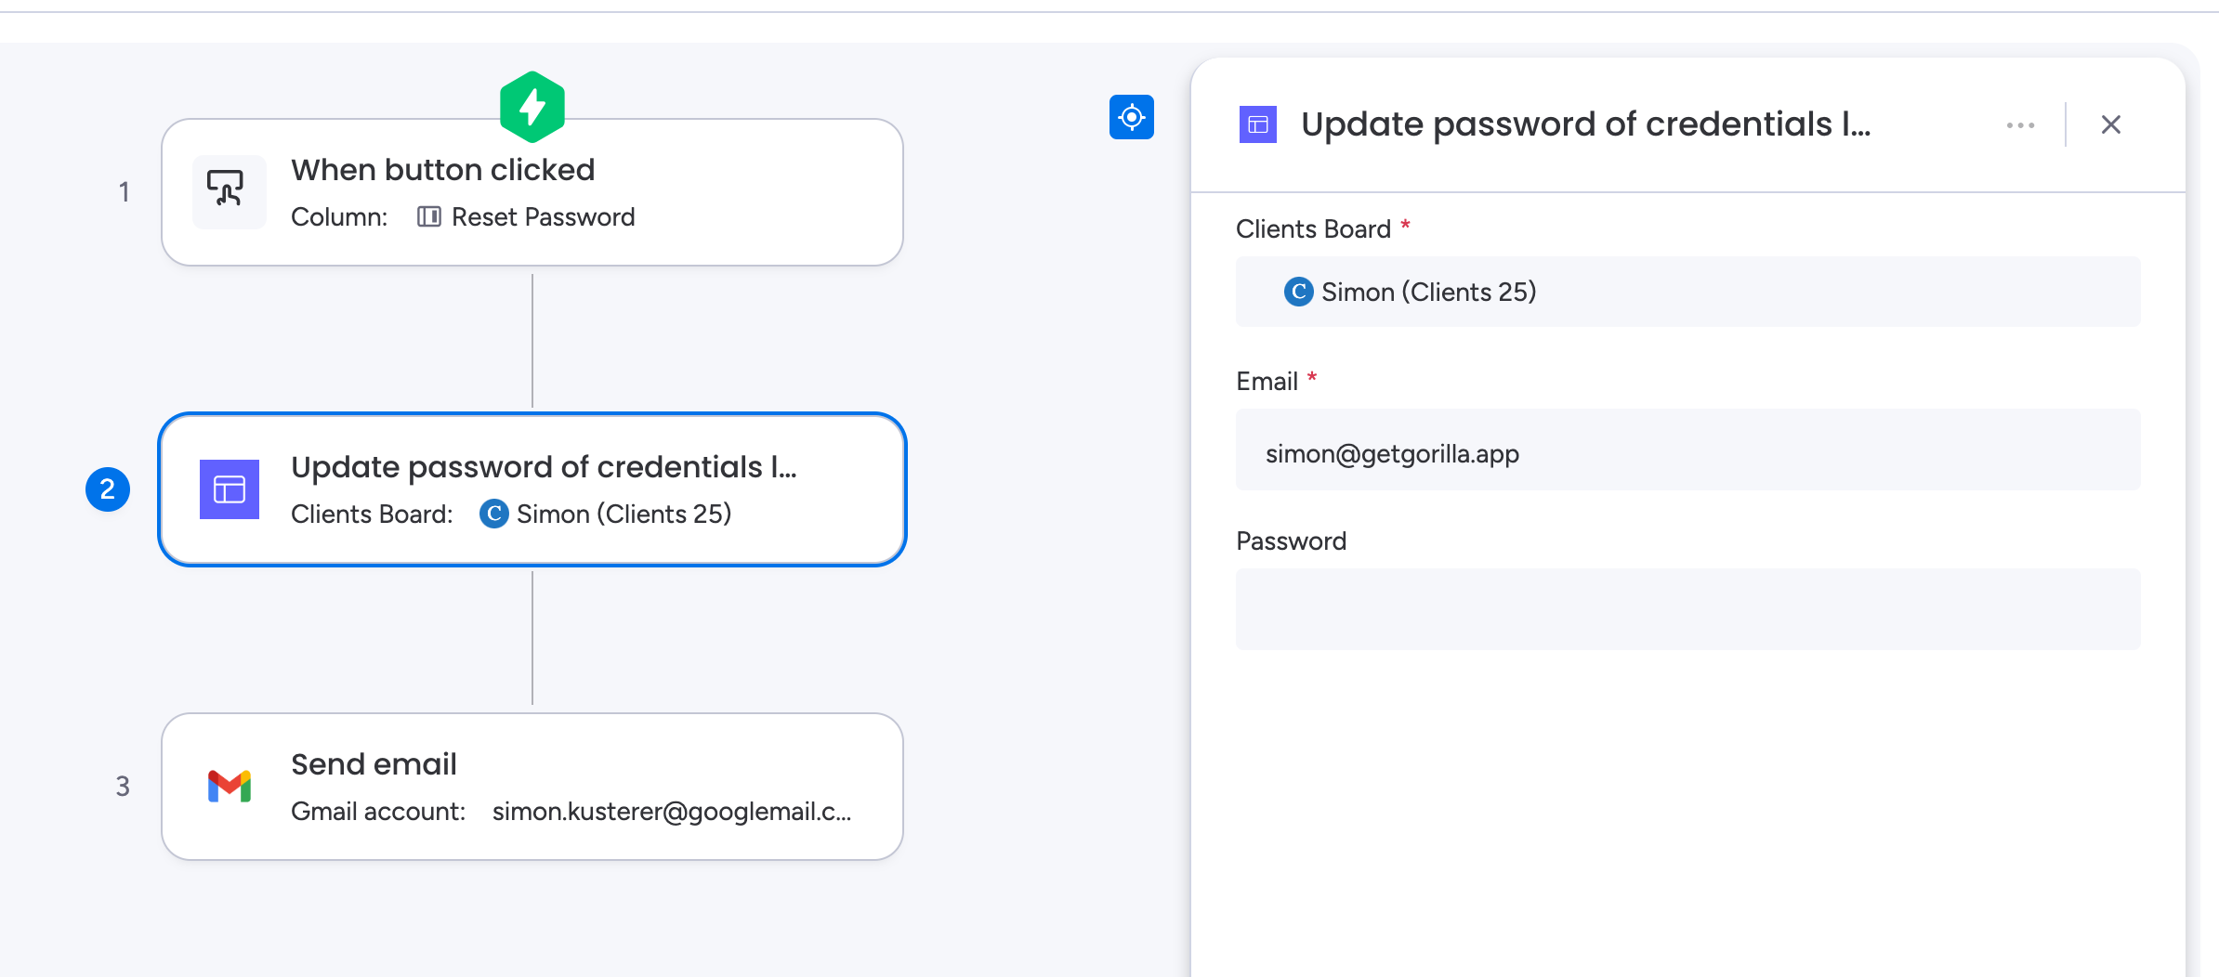The height and width of the screenshot is (977, 2219).
Task: Click the Simon avatar in the Clients Board field
Action: (x=1298, y=291)
